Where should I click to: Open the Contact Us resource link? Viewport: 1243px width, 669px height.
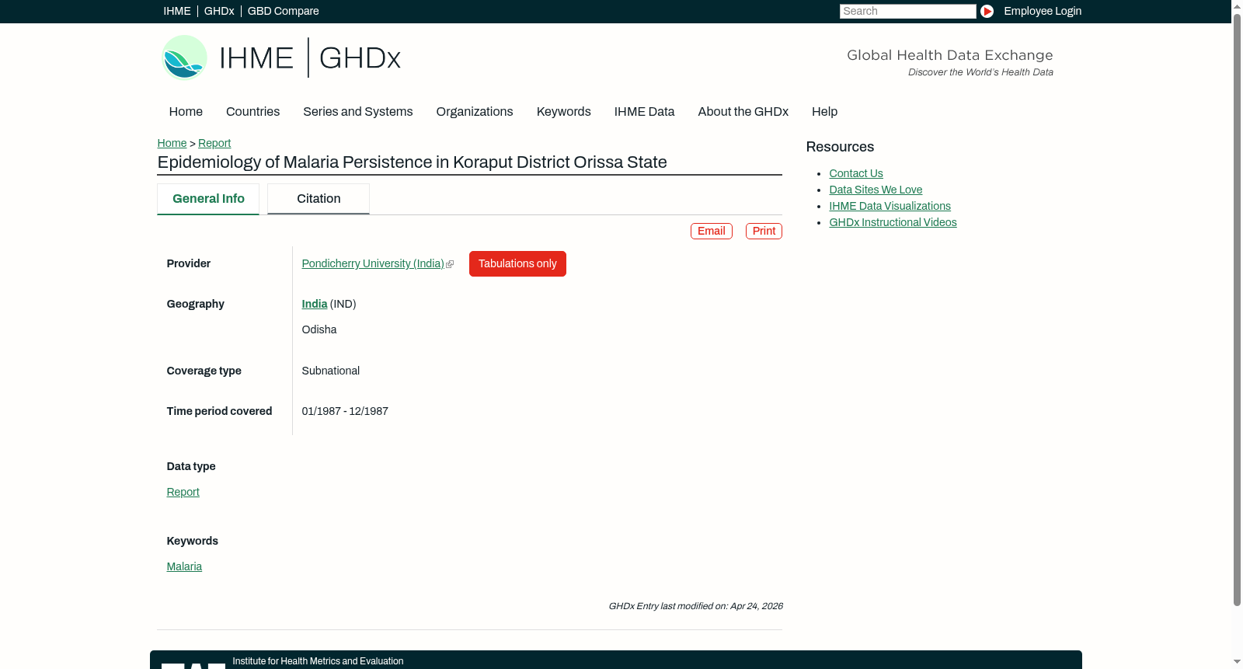[x=856, y=174]
